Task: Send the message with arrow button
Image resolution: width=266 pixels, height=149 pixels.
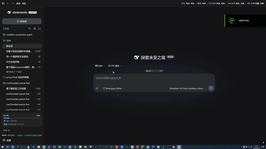Action: tap(211, 88)
